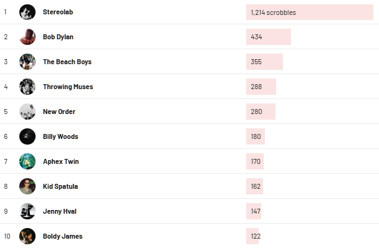Select Jenny Hval's avatar thumbnail

click(x=27, y=211)
